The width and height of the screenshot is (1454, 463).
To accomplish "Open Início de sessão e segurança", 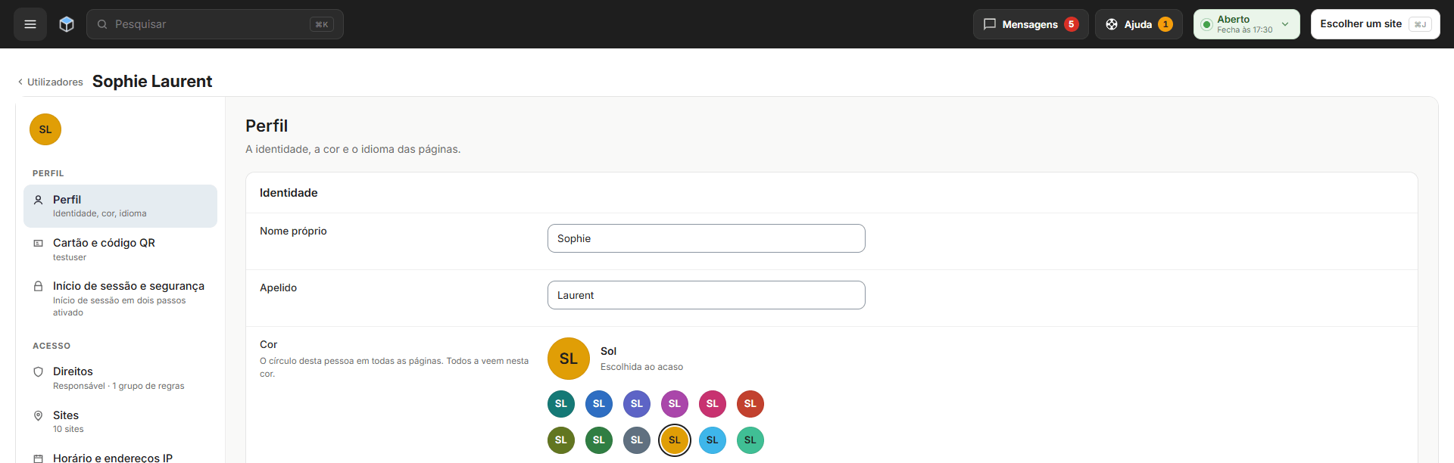I will [120, 298].
